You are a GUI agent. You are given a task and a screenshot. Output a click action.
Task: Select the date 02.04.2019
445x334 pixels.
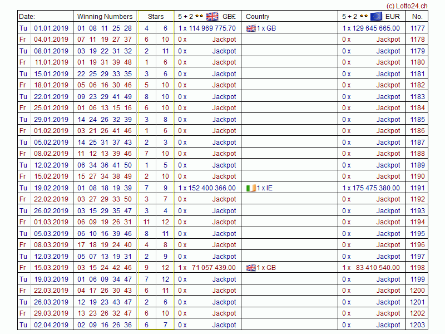51,325
